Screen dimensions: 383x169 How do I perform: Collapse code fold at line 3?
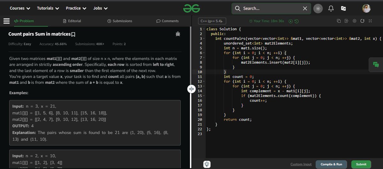point(204,39)
